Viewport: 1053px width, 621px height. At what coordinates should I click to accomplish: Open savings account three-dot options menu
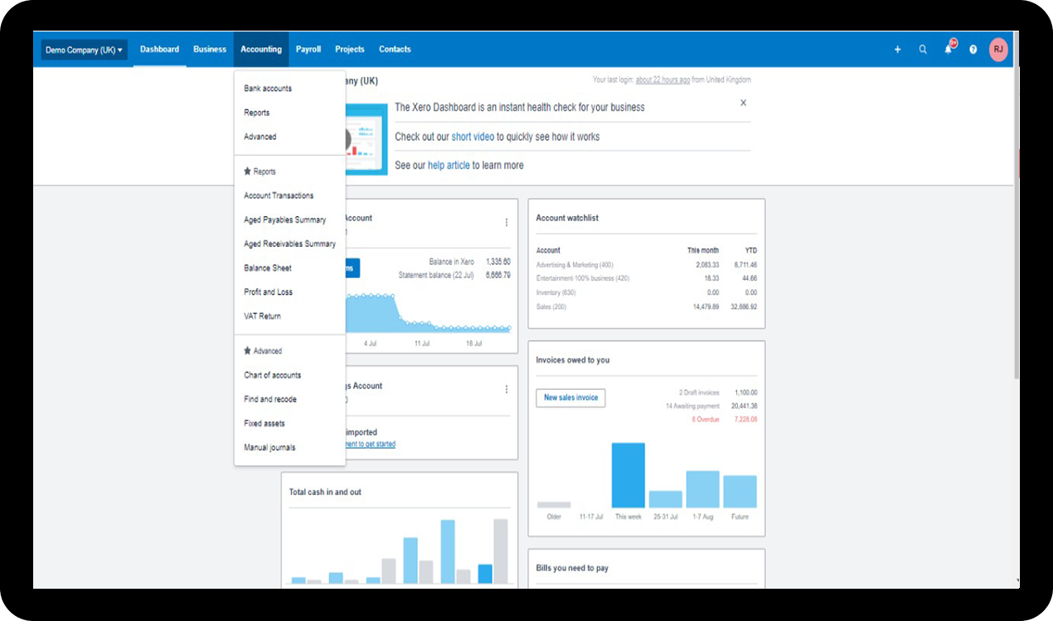click(x=507, y=389)
